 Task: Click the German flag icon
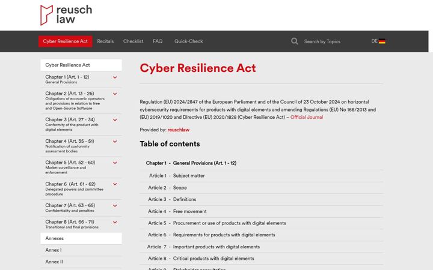382,41
